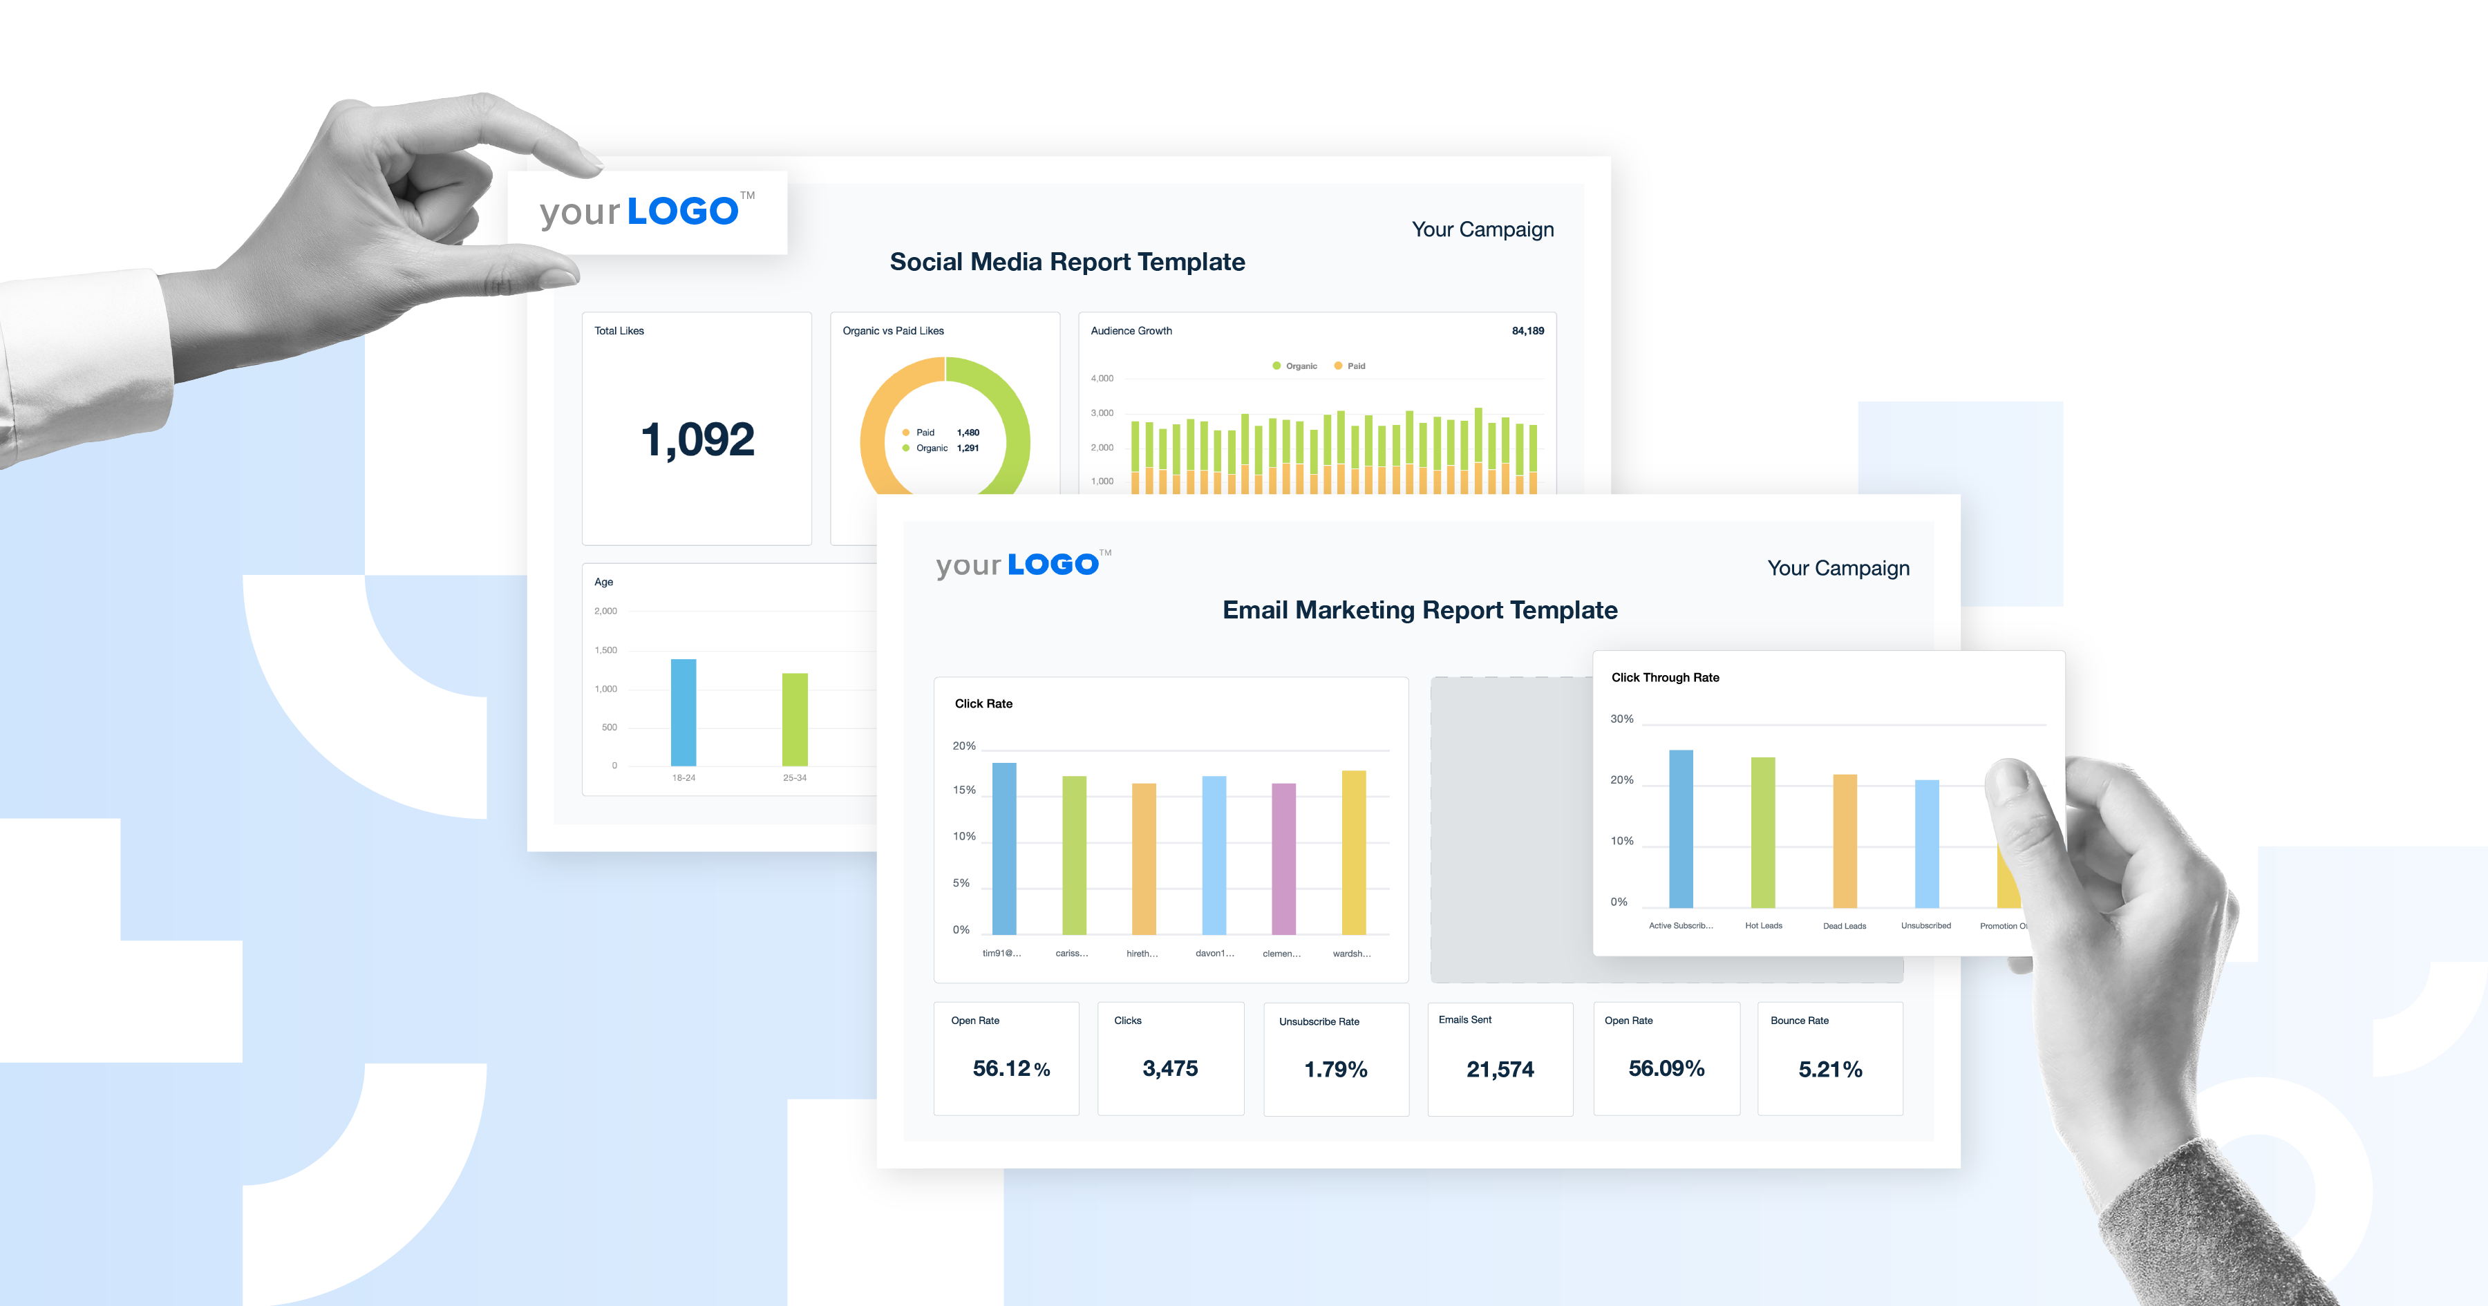This screenshot has height=1306, width=2488.
Task: Click the Hot Leads bar in Click Through Rate
Action: tap(1762, 832)
